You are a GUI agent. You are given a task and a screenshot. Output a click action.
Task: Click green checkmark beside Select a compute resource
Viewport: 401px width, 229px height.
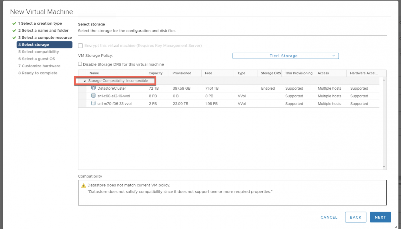click(x=14, y=38)
